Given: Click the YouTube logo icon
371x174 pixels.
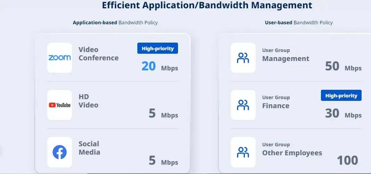Looking at the screenshot, I should click(x=59, y=105).
